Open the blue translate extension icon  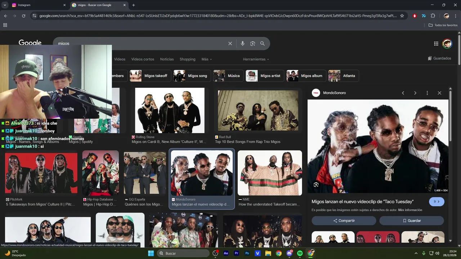click(x=424, y=16)
